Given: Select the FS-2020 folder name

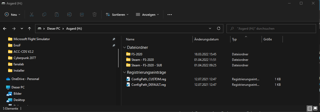Looking at the screenshot, I should (137, 54).
